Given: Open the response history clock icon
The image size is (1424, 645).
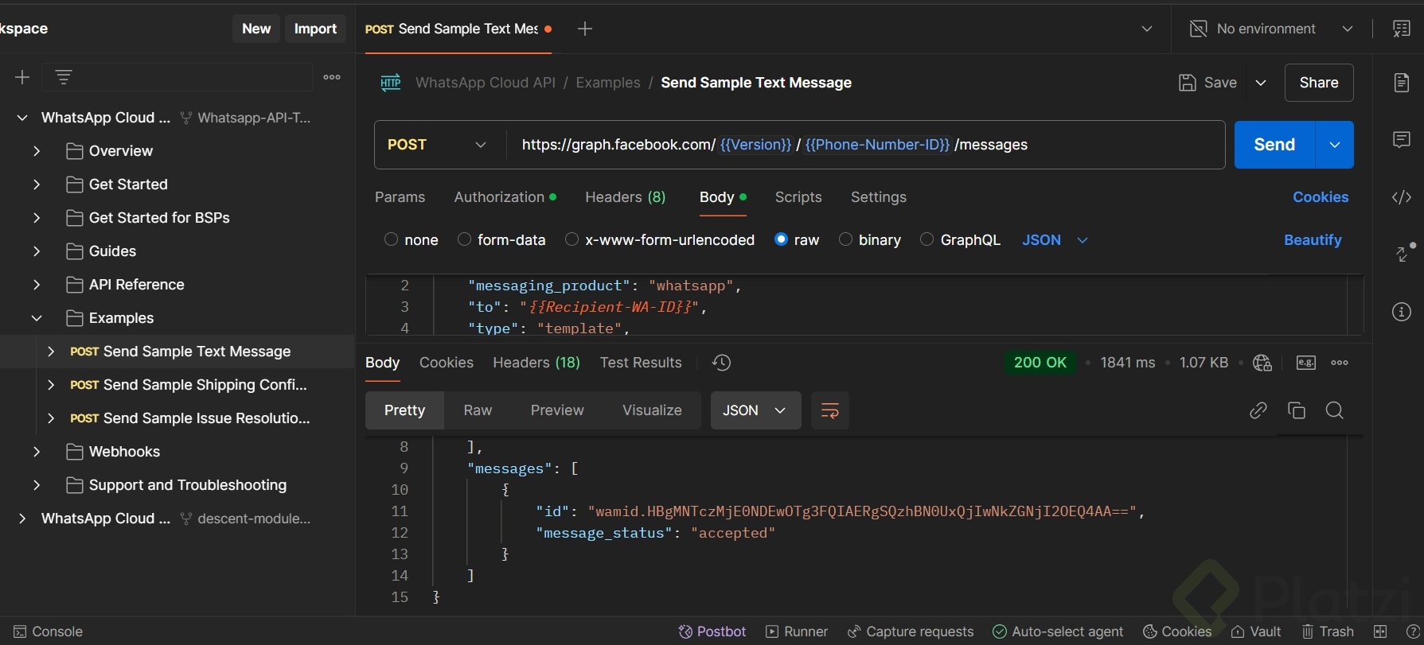Looking at the screenshot, I should (721, 363).
